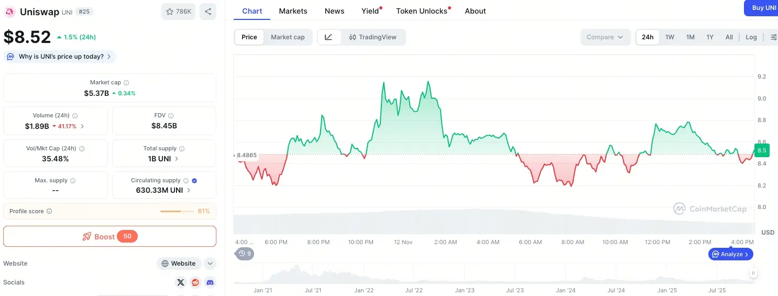Open the Markets tab
Image resolution: width=778 pixels, height=296 pixels.
point(293,11)
